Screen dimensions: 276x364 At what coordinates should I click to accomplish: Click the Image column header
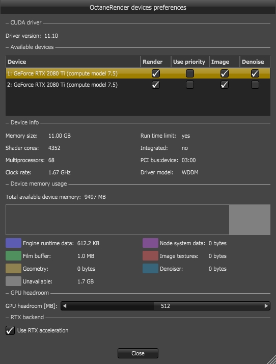point(224,62)
